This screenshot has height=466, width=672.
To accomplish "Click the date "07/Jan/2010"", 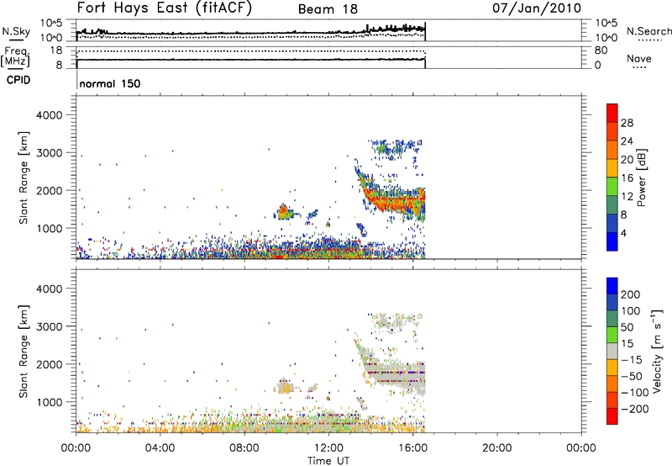I will point(537,8).
